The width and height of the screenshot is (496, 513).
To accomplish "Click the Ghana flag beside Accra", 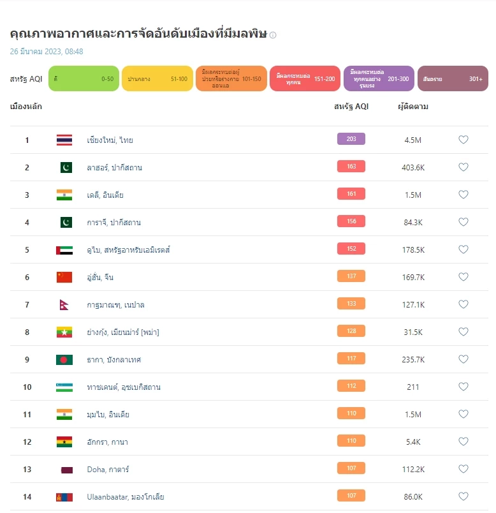I will click(64, 441).
